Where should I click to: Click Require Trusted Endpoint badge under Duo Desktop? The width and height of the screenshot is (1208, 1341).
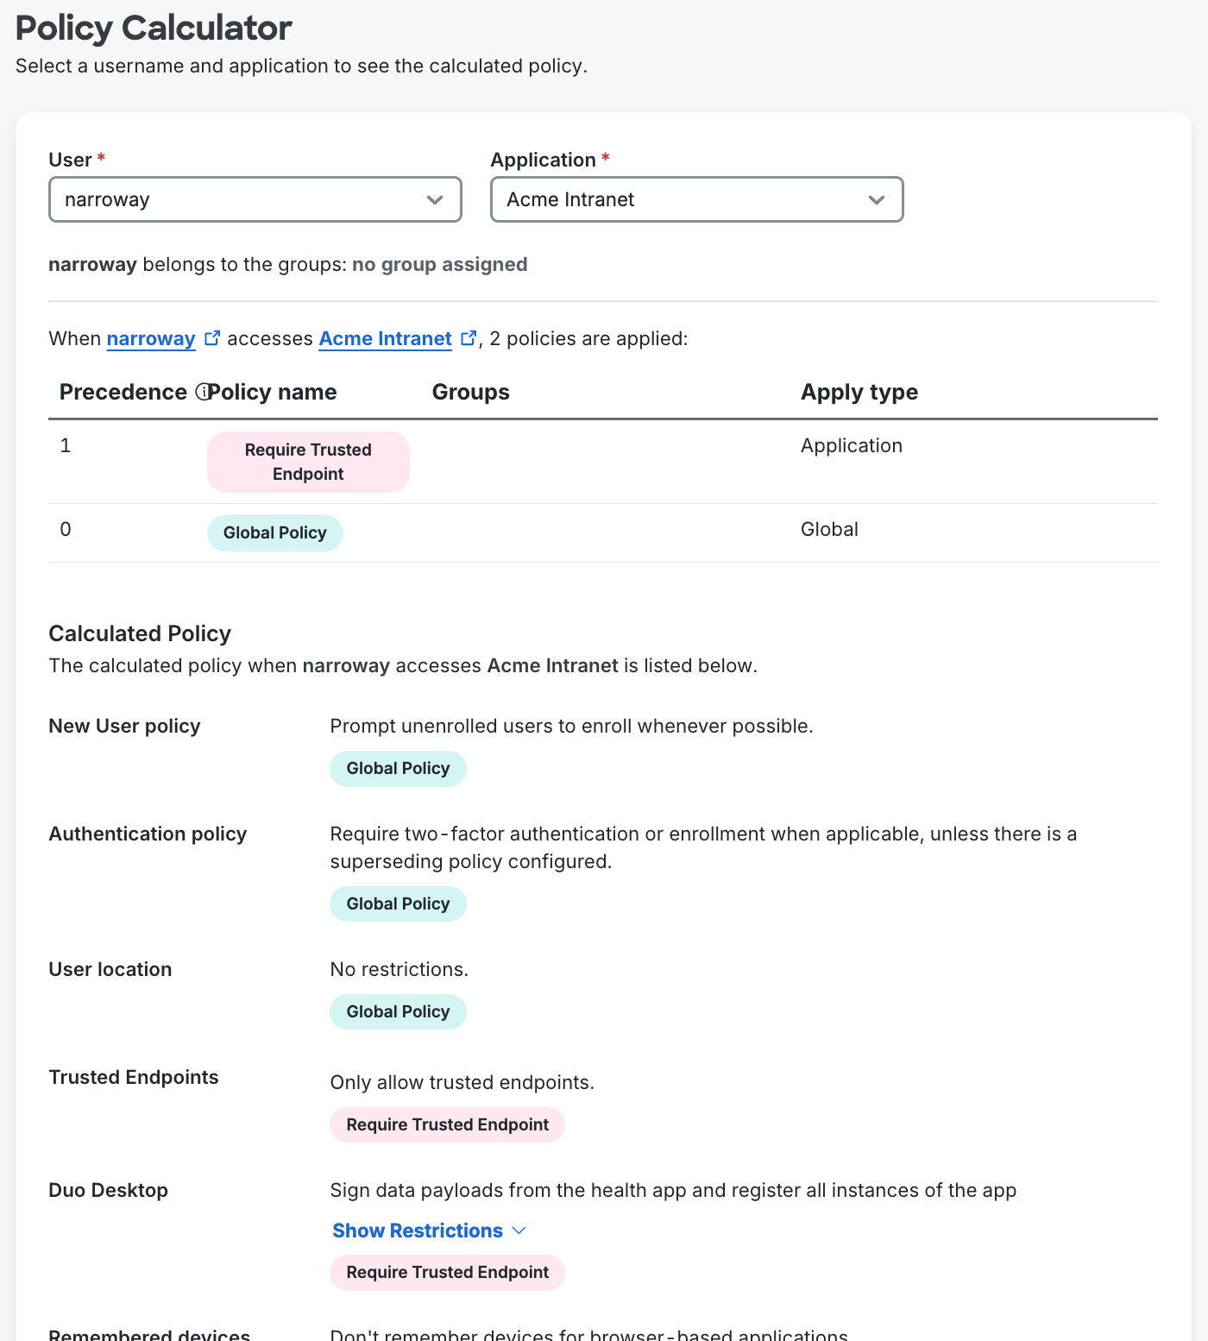(x=447, y=1272)
